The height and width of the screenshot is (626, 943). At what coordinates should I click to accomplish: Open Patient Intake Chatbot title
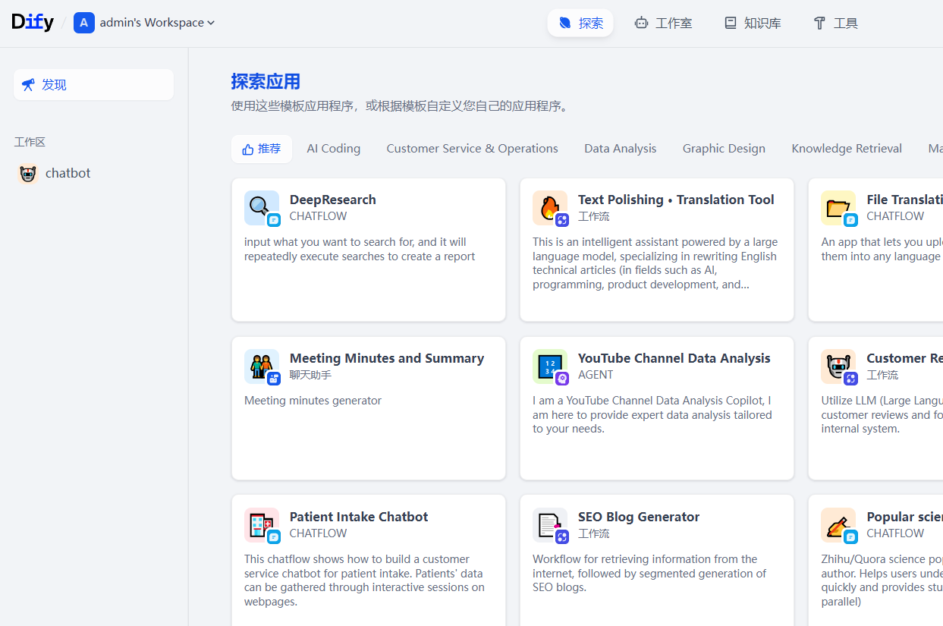(359, 517)
